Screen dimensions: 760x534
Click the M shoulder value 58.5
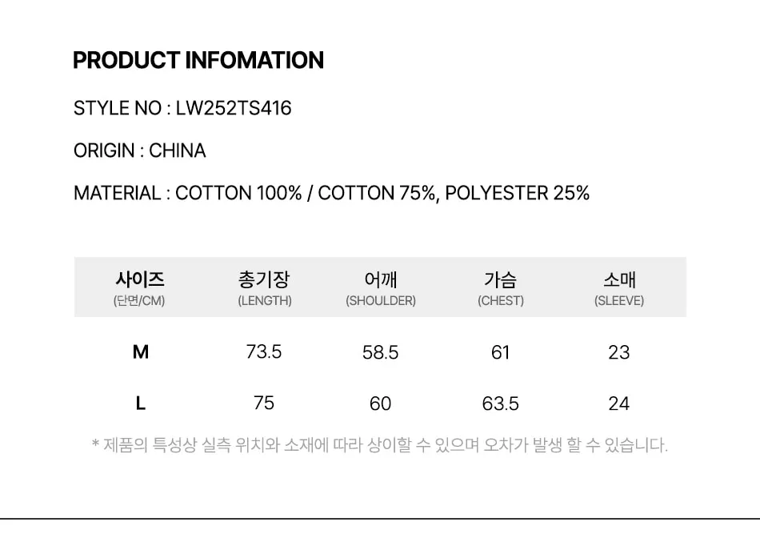coord(381,352)
